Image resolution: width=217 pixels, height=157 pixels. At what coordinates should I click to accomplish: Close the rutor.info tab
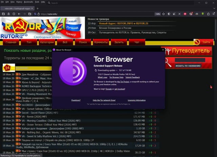tap(32, 8)
